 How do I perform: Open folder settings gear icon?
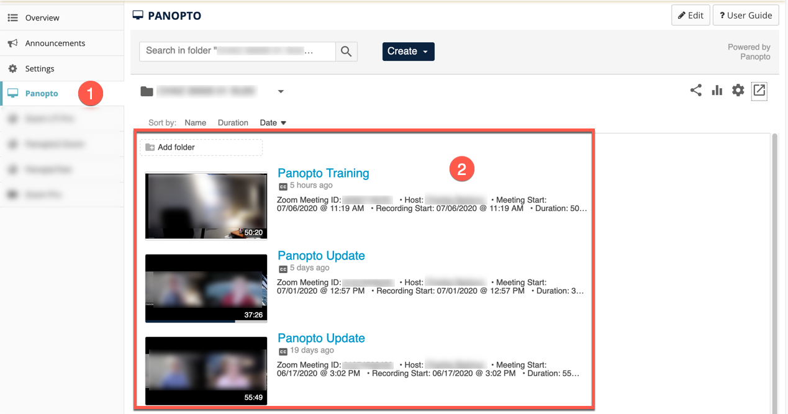click(x=738, y=91)
